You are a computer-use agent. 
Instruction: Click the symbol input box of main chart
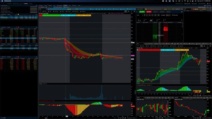pos(43,9)
